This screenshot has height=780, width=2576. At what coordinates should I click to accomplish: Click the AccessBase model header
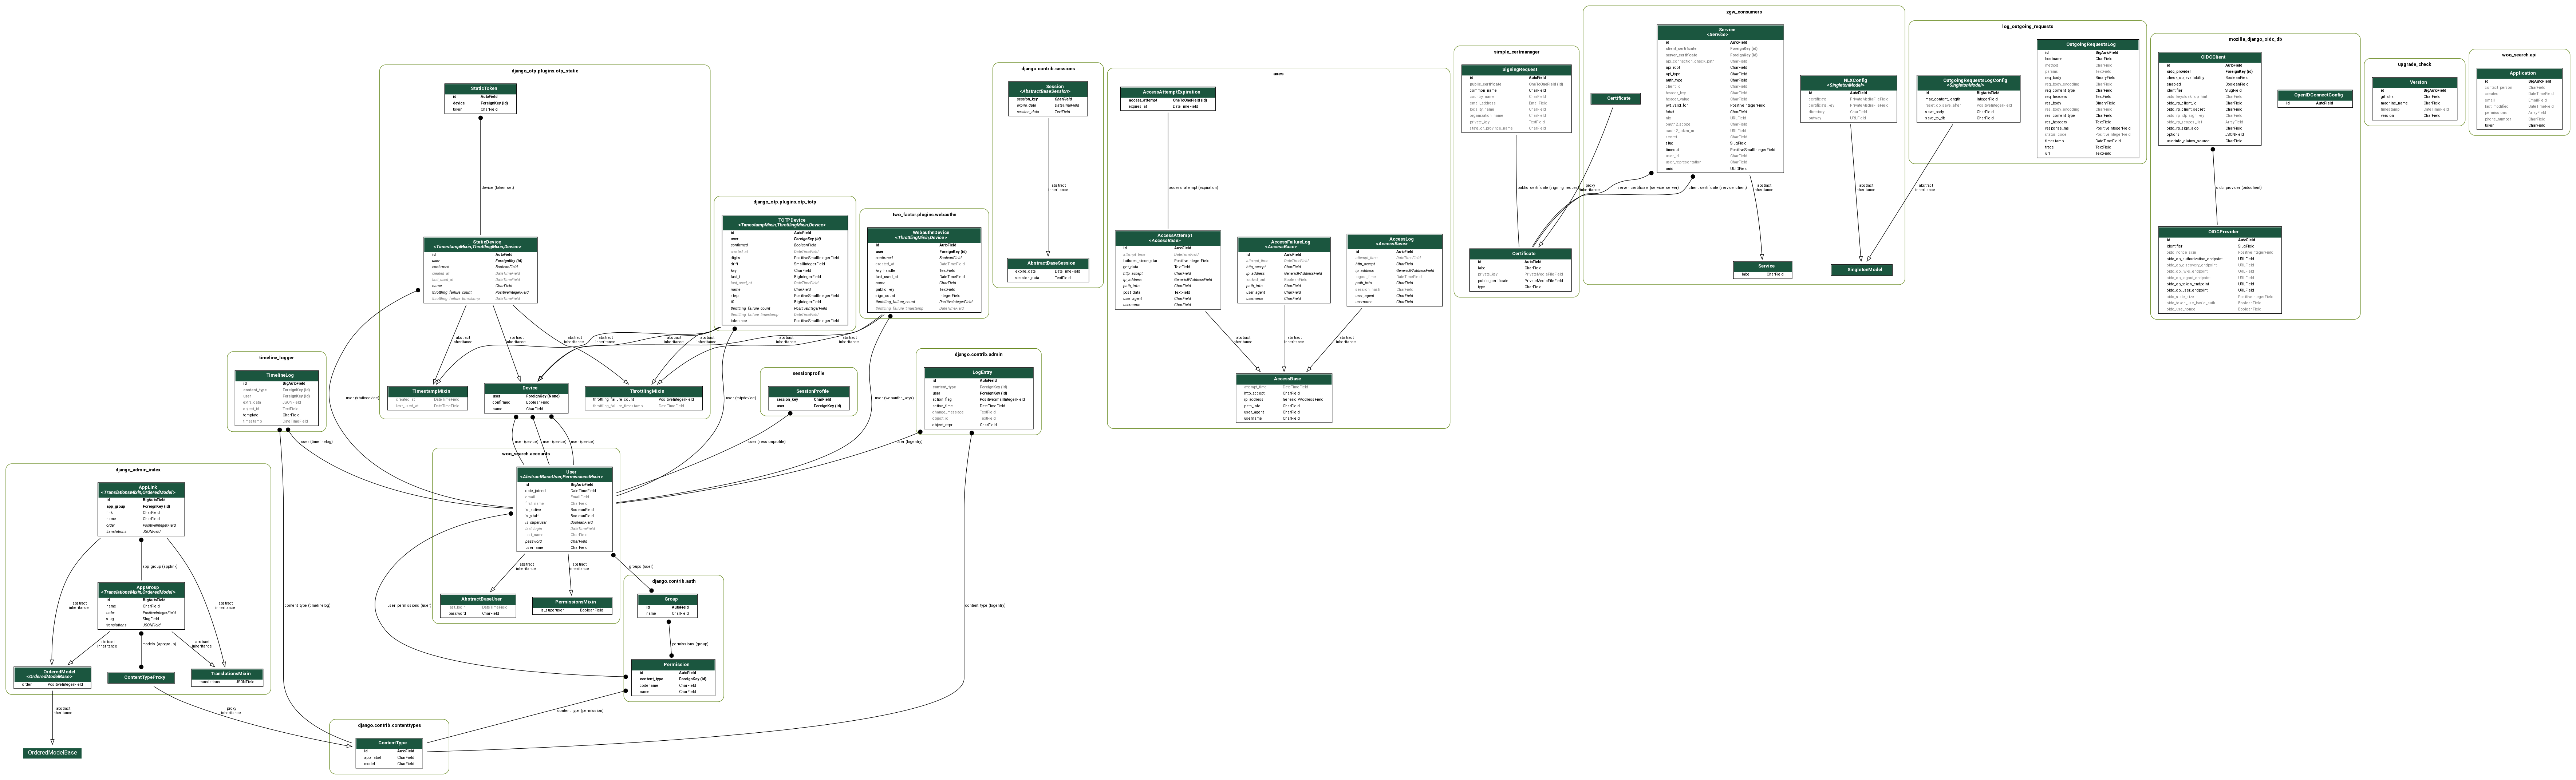coord(1284,379)
